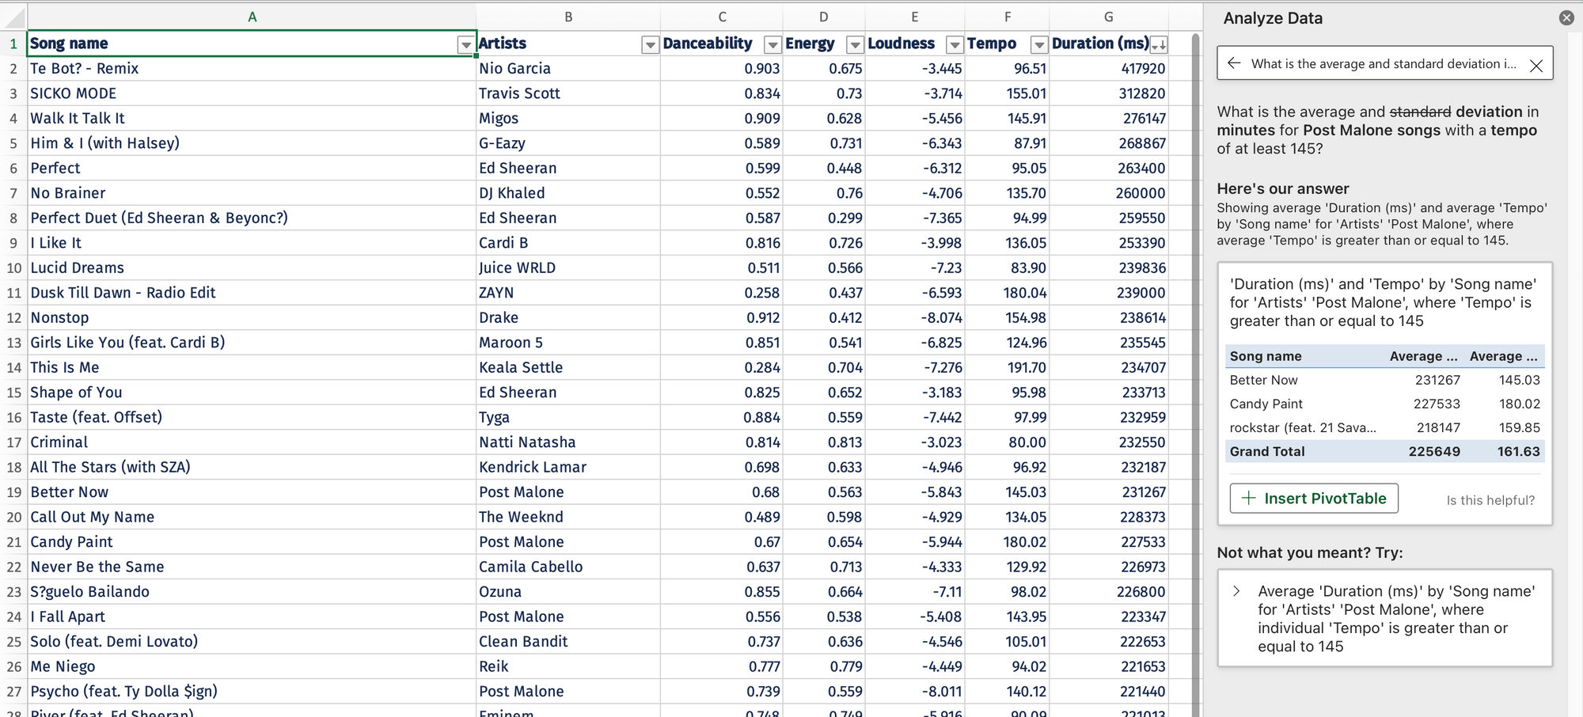Select the 'I Fall Apart' cell
Image resolution: width=1583 pixels, height=717 pixels.
(252, 617)
